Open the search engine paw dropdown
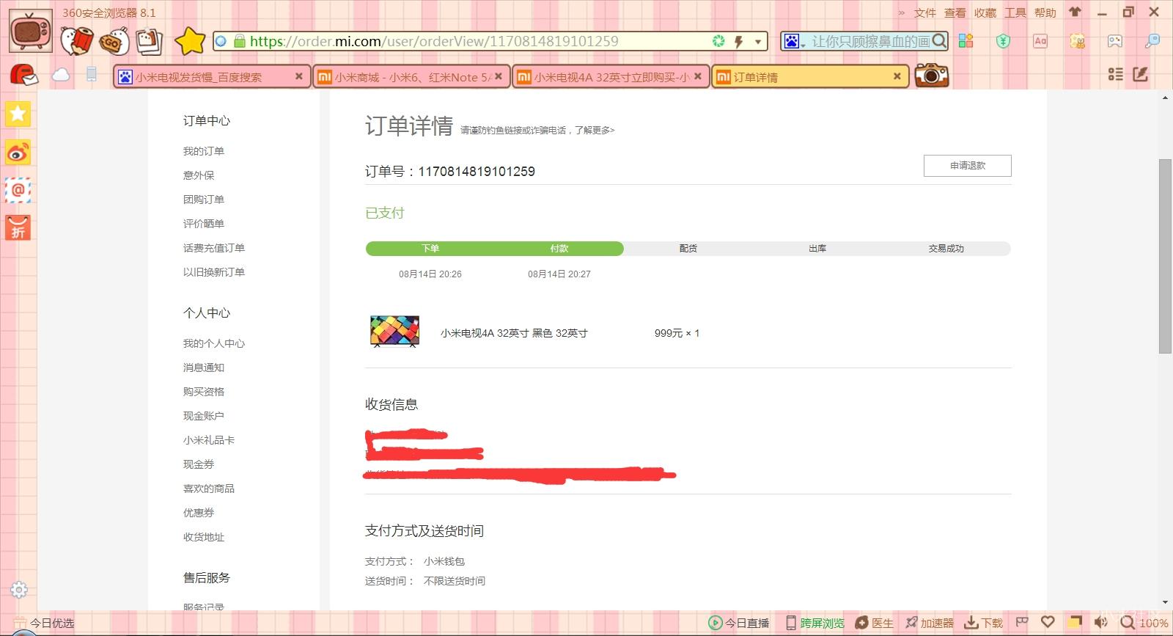This screenshot has width=1173, height=636. [x=794, y=41]
